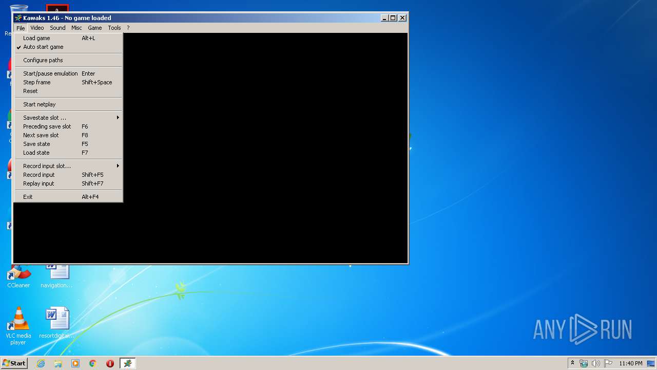The width and height of the screenshot is (657, 370).
Task: Open the volume speaker tray icon
Action: pos(595,363)
